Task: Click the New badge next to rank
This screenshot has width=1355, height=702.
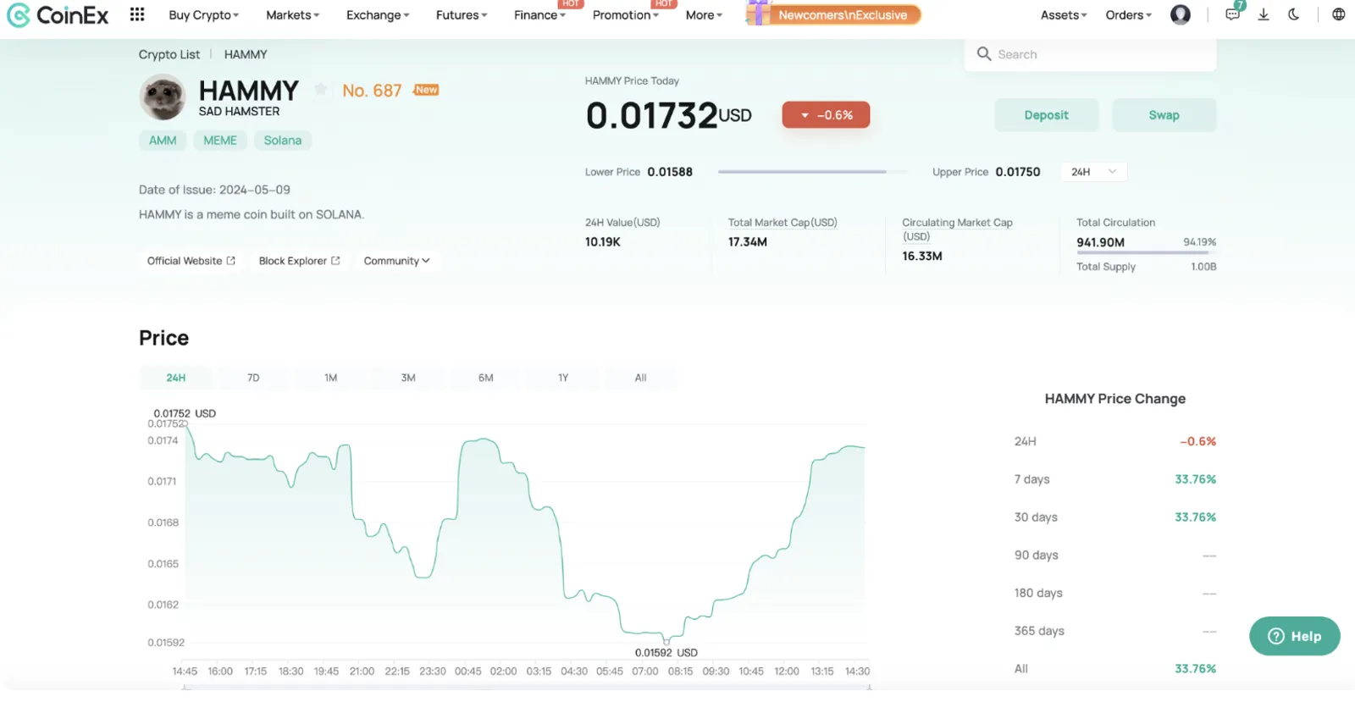Action: pos(426,90)
